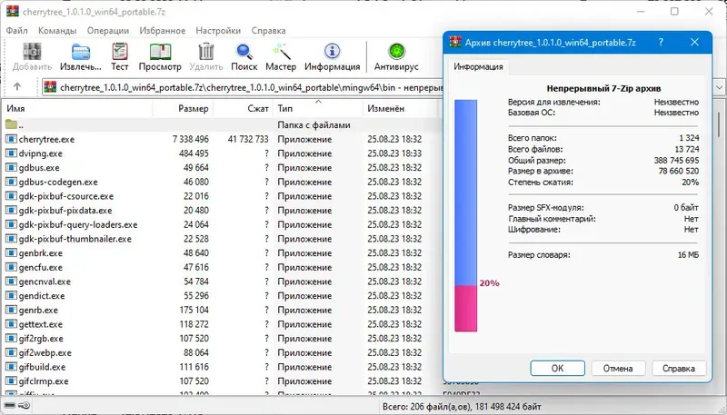Start the Антивирус scan icon

[396, 52]
